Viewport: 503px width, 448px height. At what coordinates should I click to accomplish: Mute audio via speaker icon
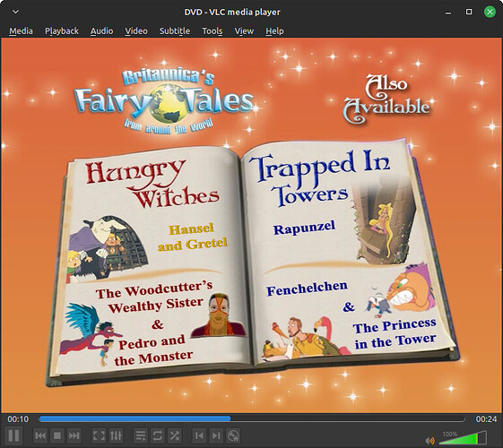[x=429, y=441]
